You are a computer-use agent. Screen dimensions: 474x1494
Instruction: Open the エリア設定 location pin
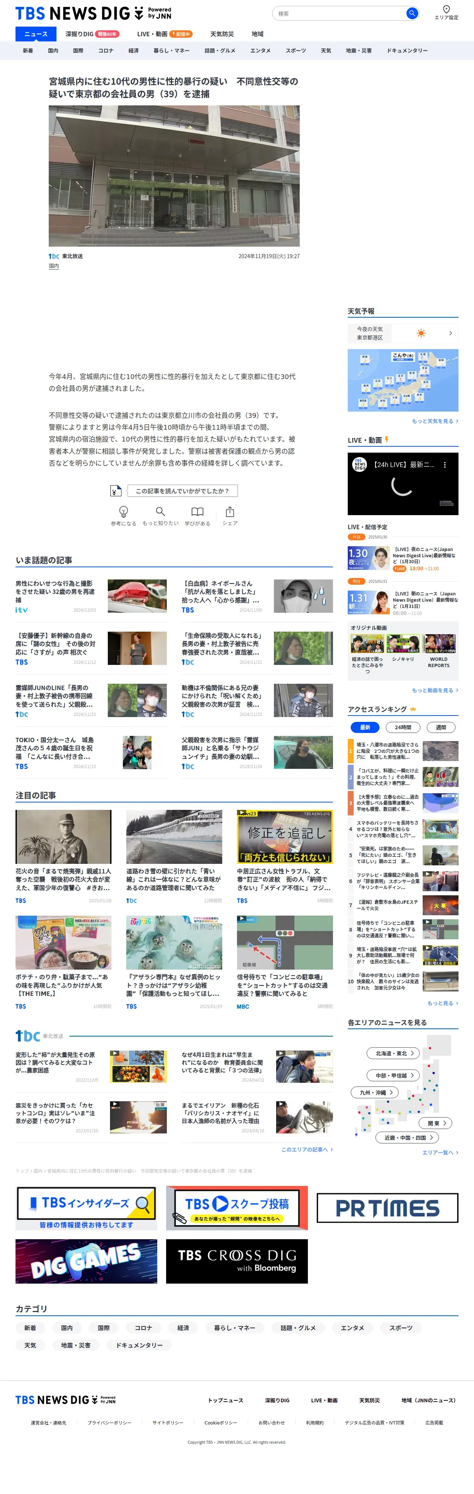point(446,12)
